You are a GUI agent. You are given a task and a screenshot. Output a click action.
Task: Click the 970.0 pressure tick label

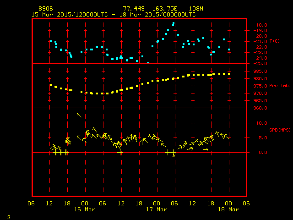(260, 93)
